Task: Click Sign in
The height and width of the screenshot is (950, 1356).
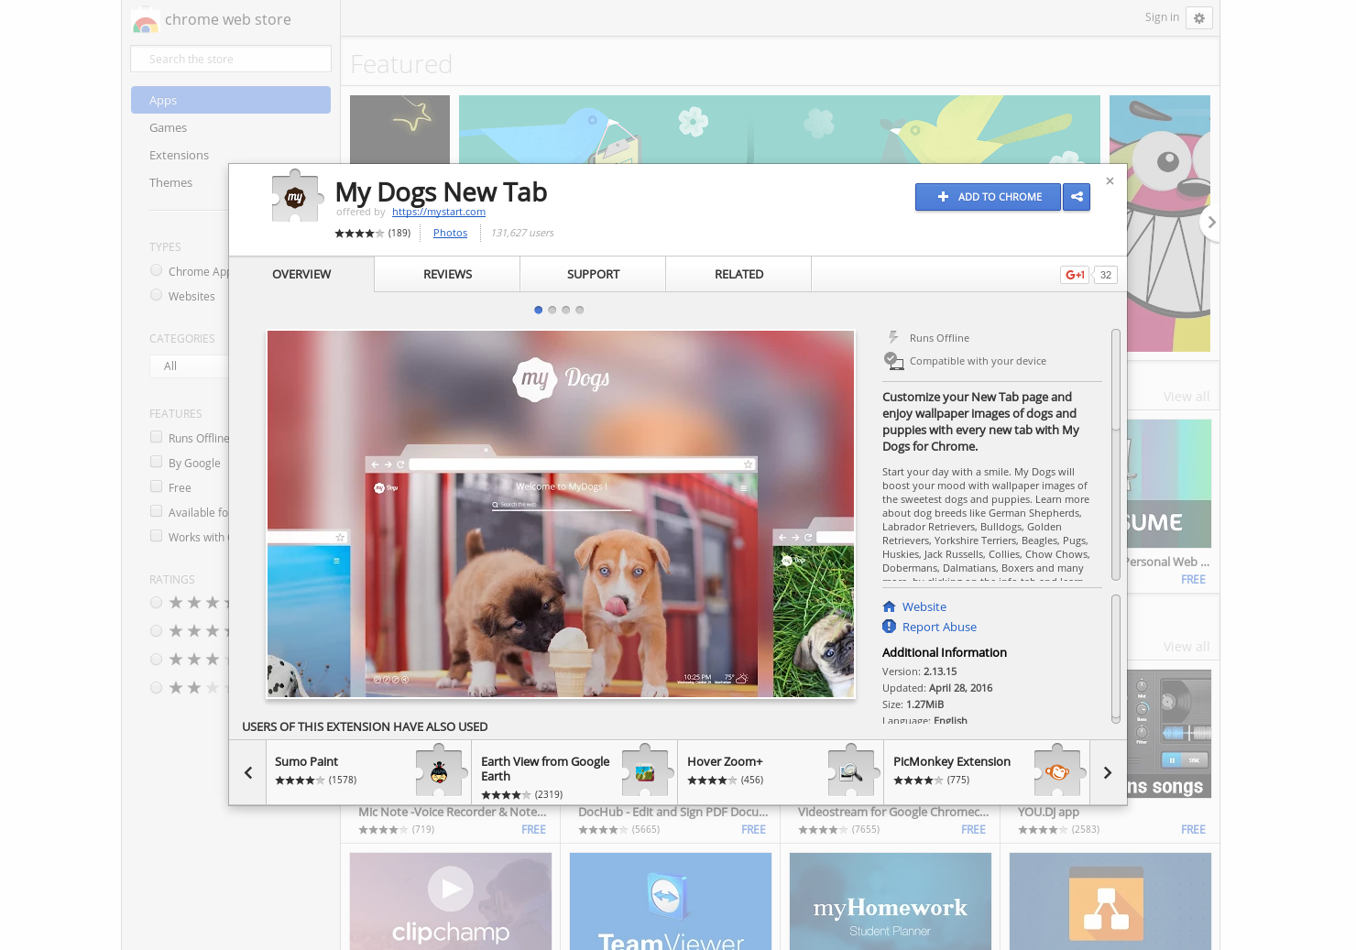Action: coord(1162,17)
